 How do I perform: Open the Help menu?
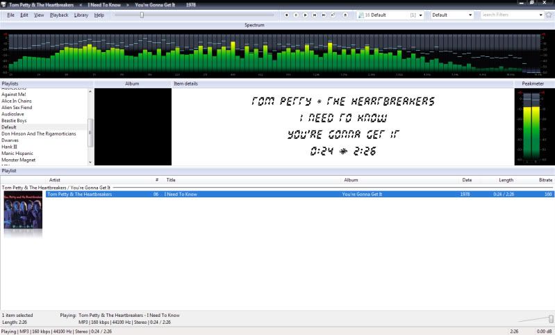point(99,15)
